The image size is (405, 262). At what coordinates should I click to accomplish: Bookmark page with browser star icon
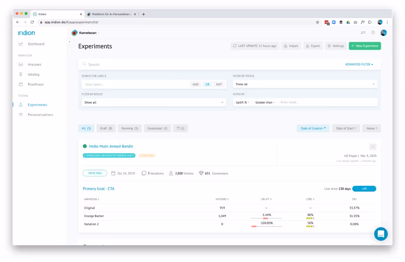click(x=318, y=22)
